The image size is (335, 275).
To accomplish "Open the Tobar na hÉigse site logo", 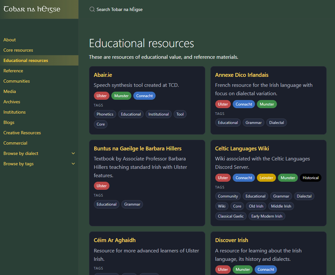I will 32,9.
